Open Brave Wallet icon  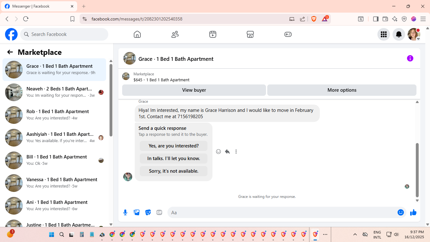[385, 19]
